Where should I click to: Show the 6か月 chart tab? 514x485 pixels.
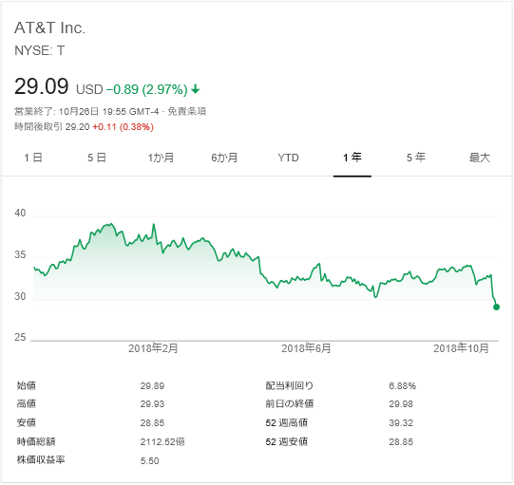pyautogui.click(x=224, y=158)
